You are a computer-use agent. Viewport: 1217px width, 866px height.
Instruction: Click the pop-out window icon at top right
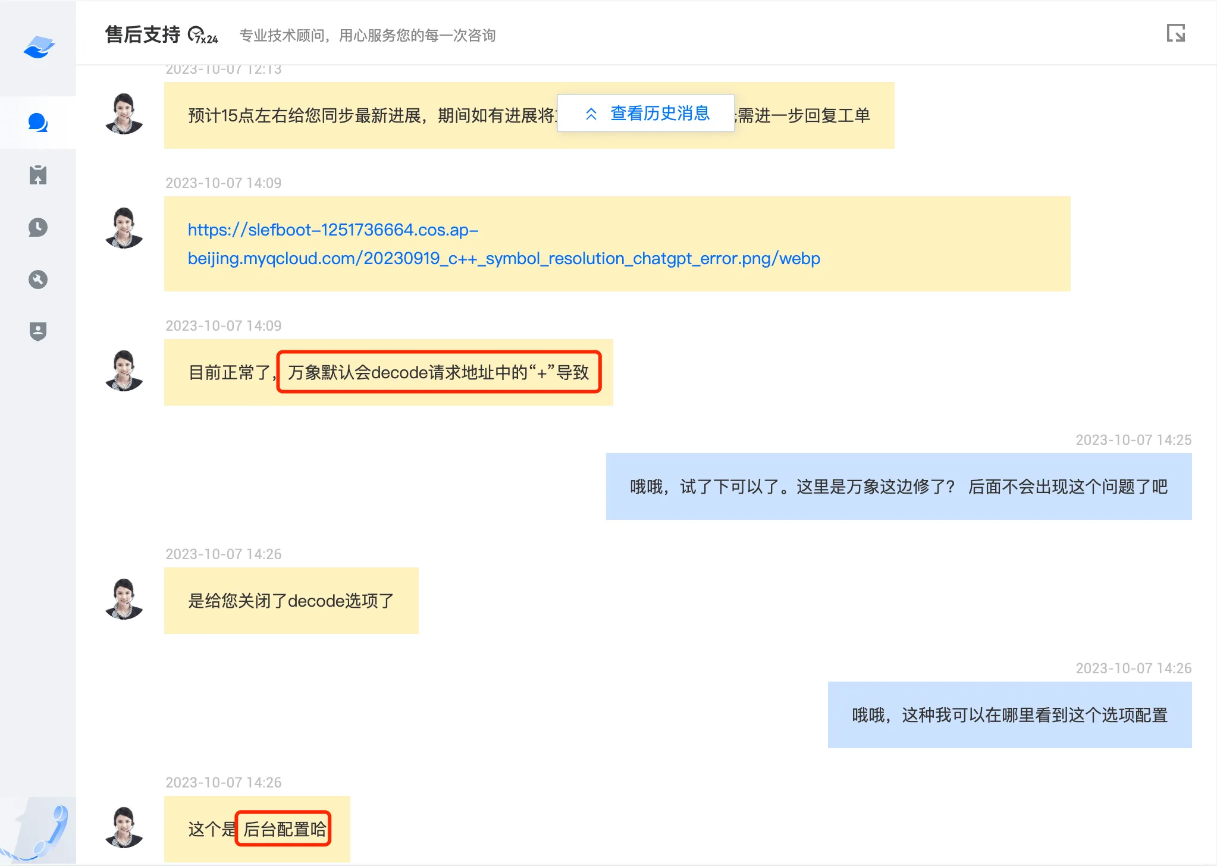coord(1175,33)
